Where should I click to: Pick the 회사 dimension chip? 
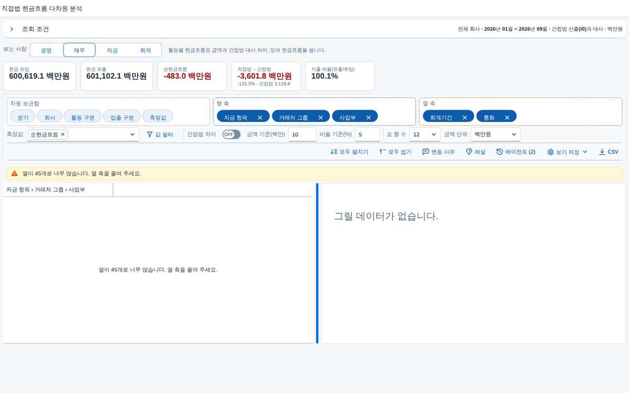(x=50, y=117)
